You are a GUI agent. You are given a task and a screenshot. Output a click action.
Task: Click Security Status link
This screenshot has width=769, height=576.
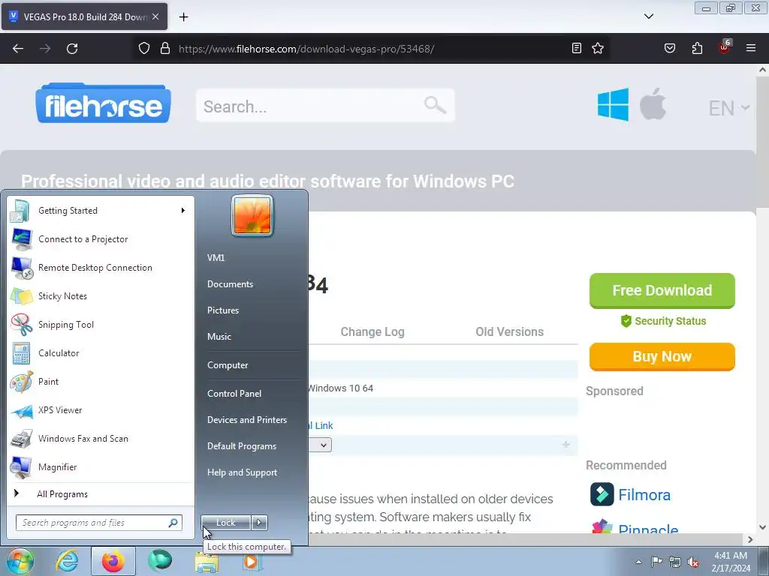[x=664, y=321]
